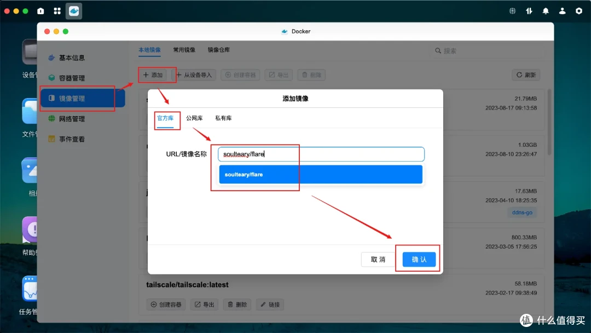Switch to the 镜像仓库 tab
591x333 pixels.
219,50
